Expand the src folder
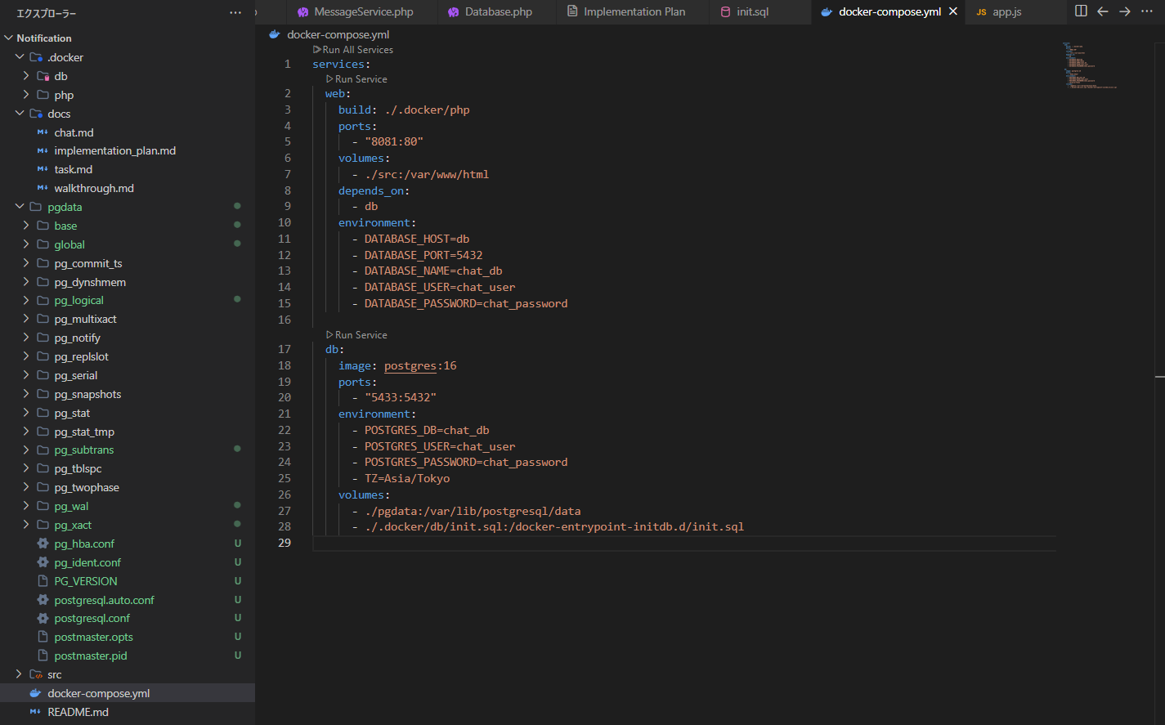The image size is (1165, 725). click(x=20, y=674)
